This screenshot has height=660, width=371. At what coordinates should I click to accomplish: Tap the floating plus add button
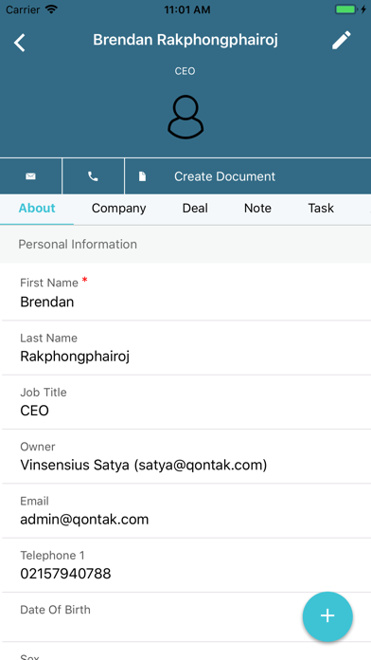pyautogui.click(x=327, y=616)
